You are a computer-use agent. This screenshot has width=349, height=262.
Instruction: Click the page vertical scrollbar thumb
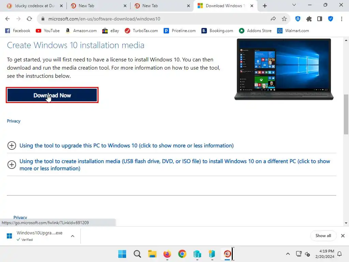346,114
